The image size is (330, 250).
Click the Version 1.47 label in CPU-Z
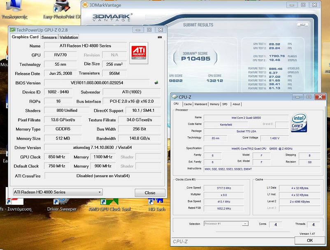click(x=307, y=234)
